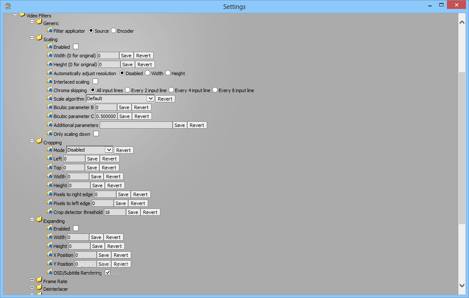
Task: Click the Settings window app icon
Action: tap(8, 6)
